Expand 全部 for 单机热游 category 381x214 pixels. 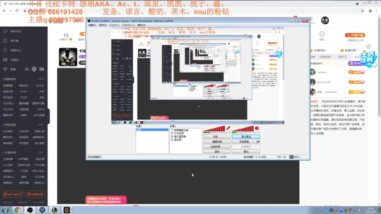(41, 125)
